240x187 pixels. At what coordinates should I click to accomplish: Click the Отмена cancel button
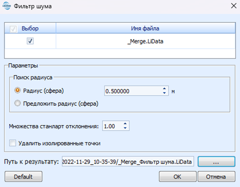click(216, 177)
